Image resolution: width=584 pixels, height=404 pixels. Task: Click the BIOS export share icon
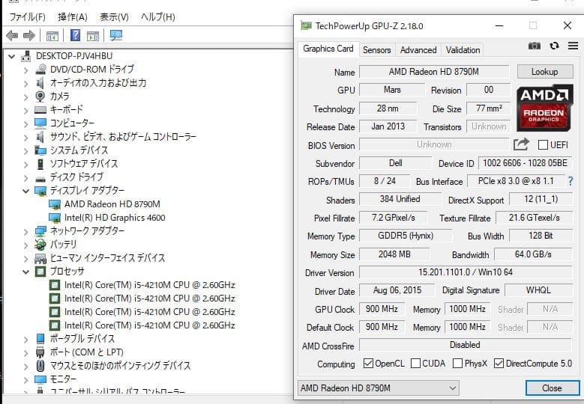[x=521, y=144]
